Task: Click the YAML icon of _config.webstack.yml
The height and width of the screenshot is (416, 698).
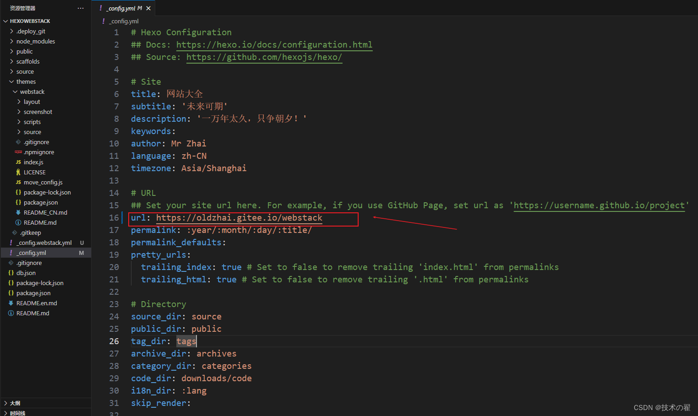Action: 11,243
